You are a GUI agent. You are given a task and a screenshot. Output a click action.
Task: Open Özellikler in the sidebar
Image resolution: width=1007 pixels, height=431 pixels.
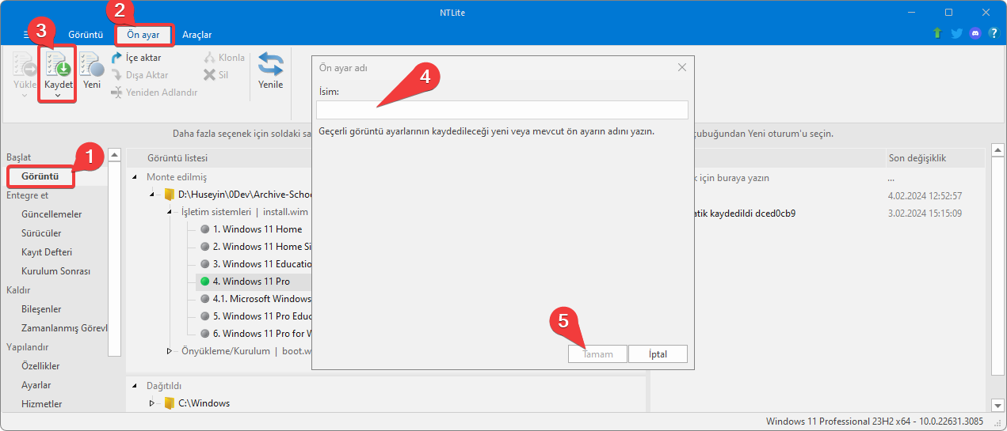coord(40,366)
